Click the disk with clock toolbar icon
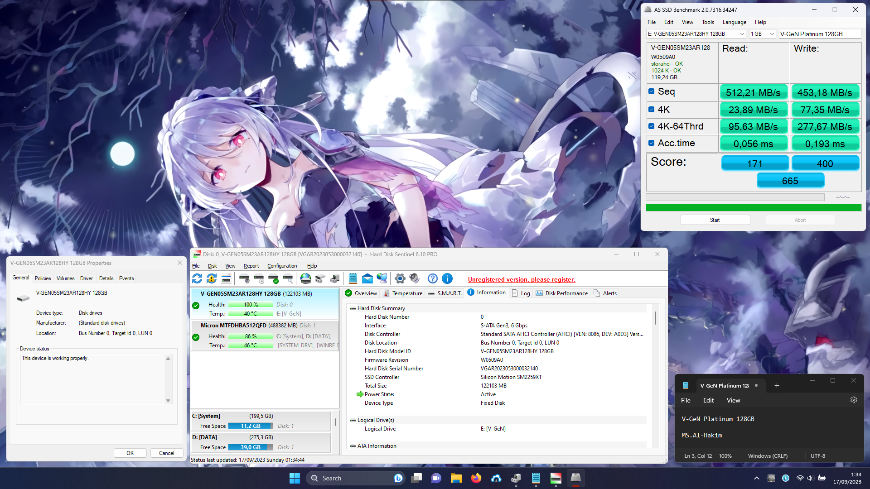The width and height of the screenshot is (870, 489). (259, 278)
